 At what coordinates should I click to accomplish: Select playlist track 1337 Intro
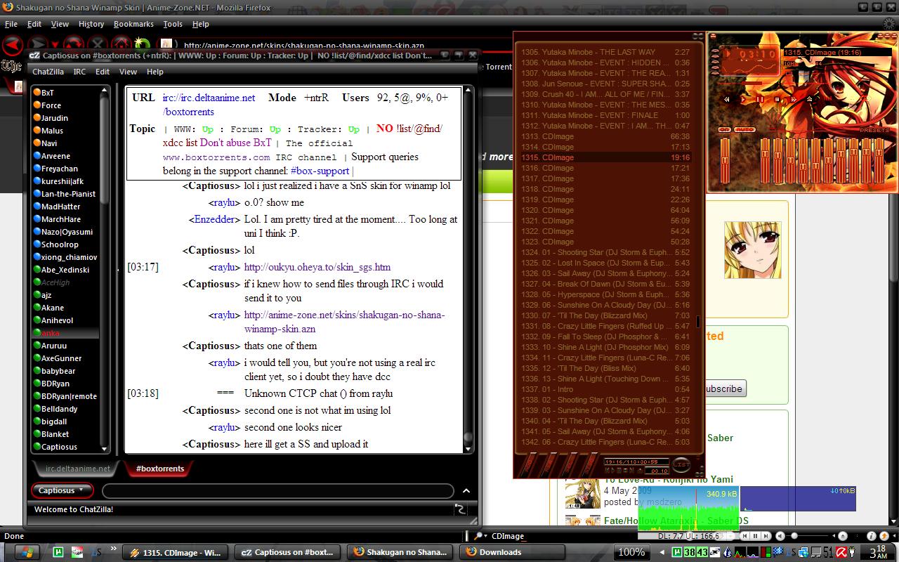[x=606, y=389]
